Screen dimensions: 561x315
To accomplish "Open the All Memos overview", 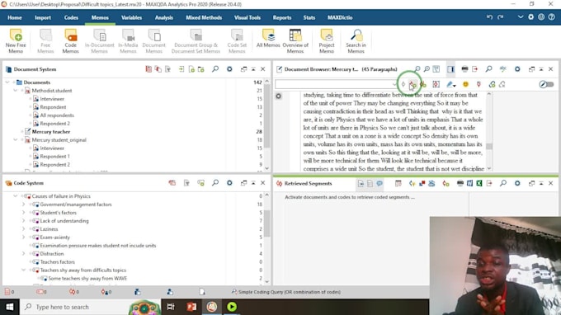I will point(268,39).
